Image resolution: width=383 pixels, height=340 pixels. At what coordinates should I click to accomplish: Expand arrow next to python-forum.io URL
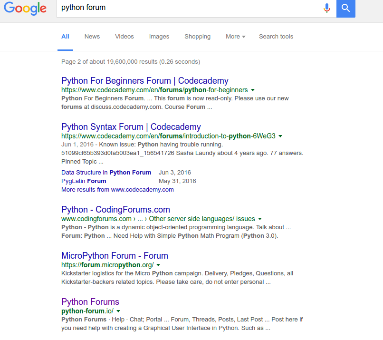click(117, 311)
